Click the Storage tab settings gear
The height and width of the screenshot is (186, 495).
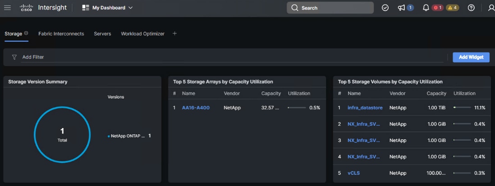(26, 33)
